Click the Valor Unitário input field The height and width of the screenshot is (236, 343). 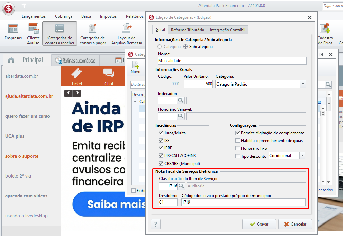coord(198,84)
